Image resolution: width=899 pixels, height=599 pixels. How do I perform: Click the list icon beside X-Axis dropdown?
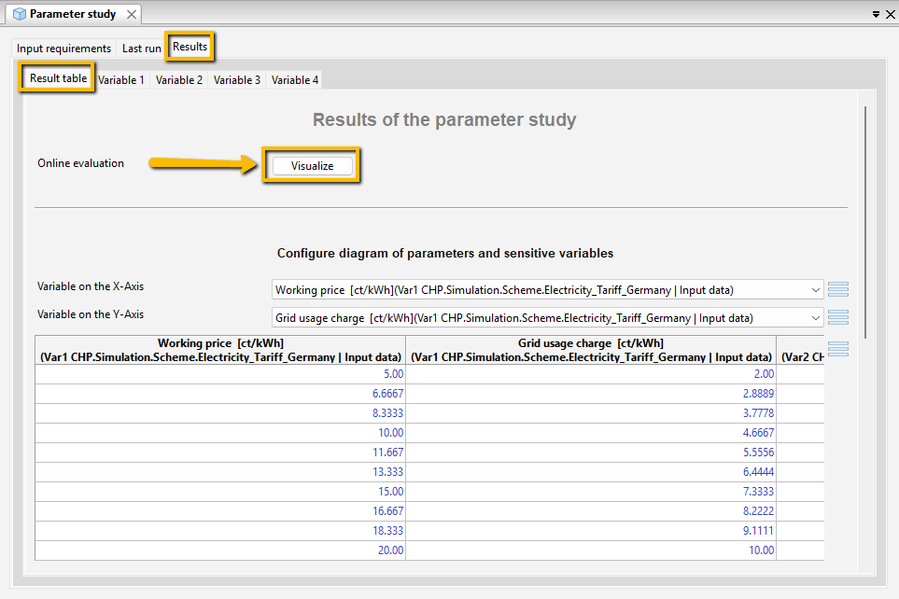[838, 289]
